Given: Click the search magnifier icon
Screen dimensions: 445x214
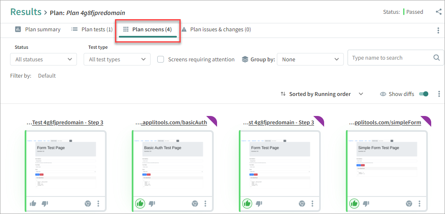Looking at the screenshot, I should (x=436, y=58).
